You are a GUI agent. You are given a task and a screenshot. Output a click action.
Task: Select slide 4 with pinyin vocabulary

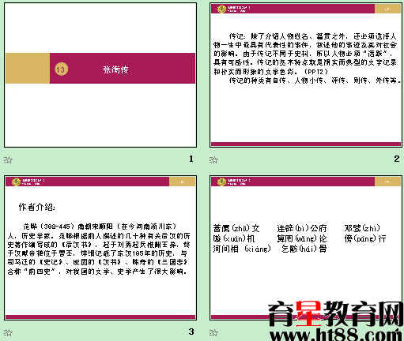[306, 248]
